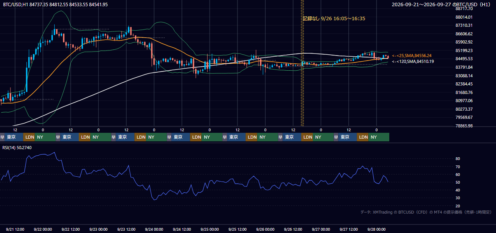The height and width of the screenshot is (233, 496).
Task: Click the 25 SMA 84556.24 label
Action: [x=412, y=56]
